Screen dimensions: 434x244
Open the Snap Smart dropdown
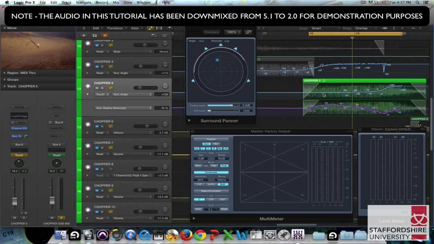point(325,28)
